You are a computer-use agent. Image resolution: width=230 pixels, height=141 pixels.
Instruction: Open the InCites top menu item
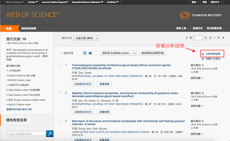[33, 2]
